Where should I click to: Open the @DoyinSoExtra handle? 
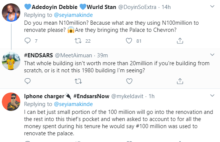[x=137, y=7]
